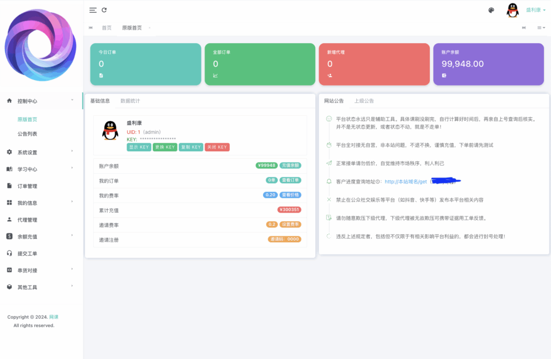Image resolution: width=551 pixels, height=359 pixels.
Task: Click the dollar icon for 余额充值
Action: 9,236
